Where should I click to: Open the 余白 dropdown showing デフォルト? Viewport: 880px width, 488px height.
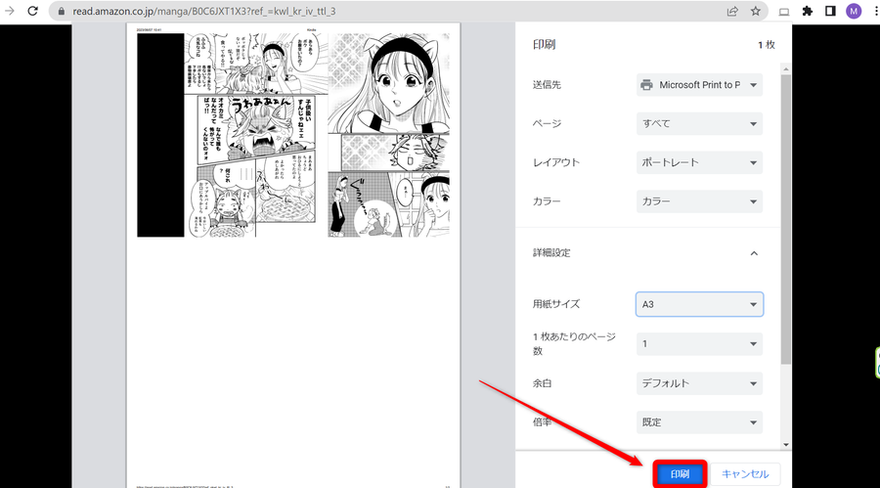pos(699,383)
